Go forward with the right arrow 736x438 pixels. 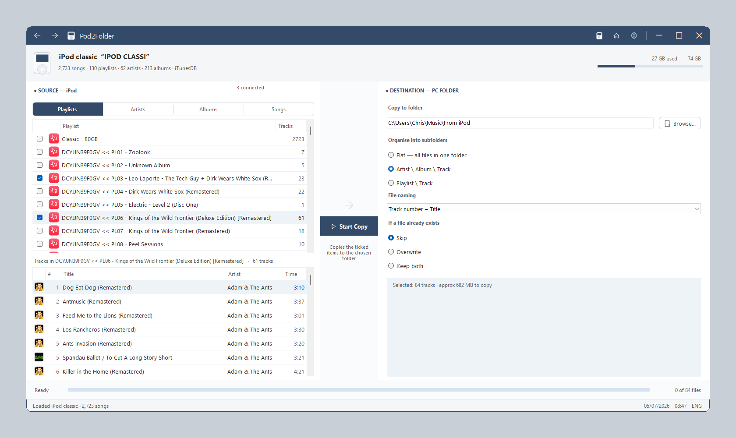(x=55, y=35)
